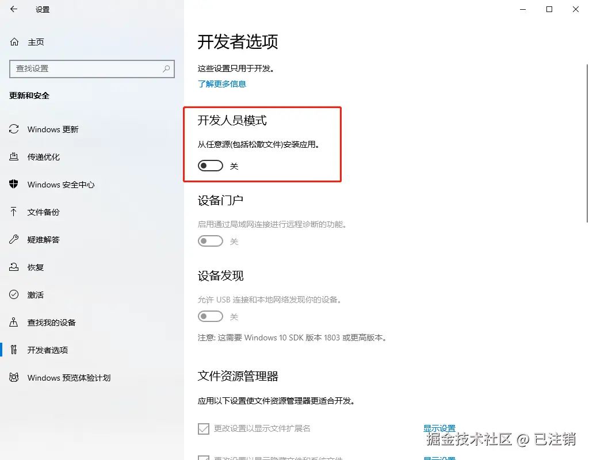Click the Windows 更新 refresh icon

(x=14, y=129)
